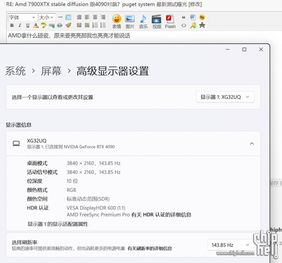Screen dimensions: 282x263
Task: Apply float left layout icon
Action: (79, 25)
